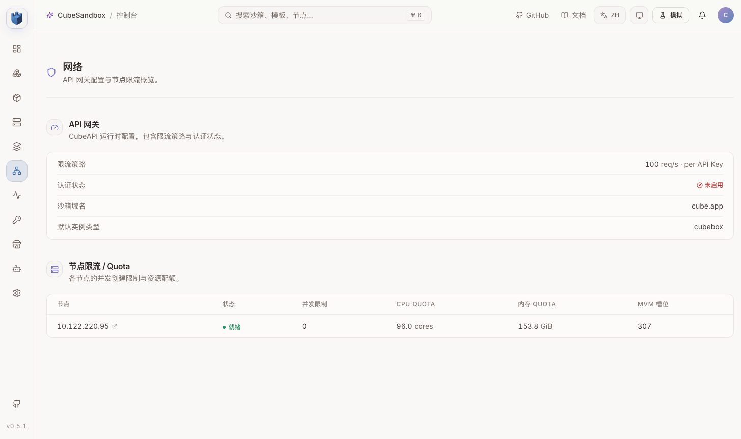
Task: Click the 并发限制 column header
Action: coord(315,304)
